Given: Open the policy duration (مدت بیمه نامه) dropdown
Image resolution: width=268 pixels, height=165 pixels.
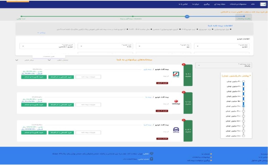Looking at the screenshot, I should (x=222, y=65).
